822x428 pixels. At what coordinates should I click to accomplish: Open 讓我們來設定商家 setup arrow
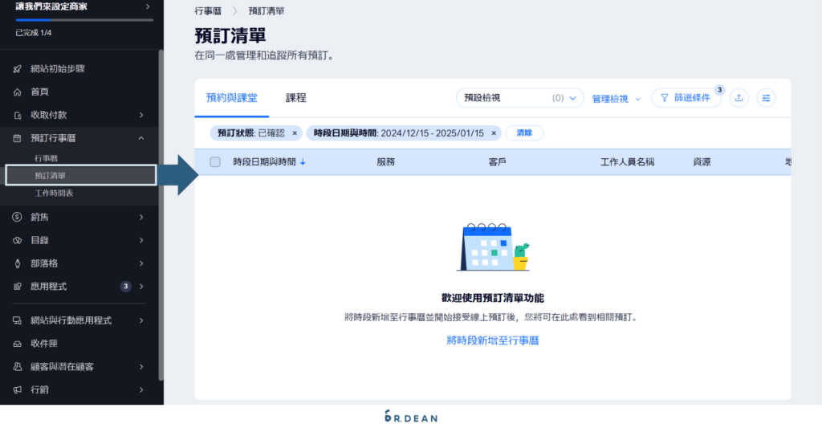pyautogui.click(x=148, y=6)
